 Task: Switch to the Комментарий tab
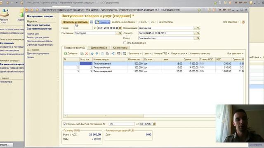(x=120, y=48)
